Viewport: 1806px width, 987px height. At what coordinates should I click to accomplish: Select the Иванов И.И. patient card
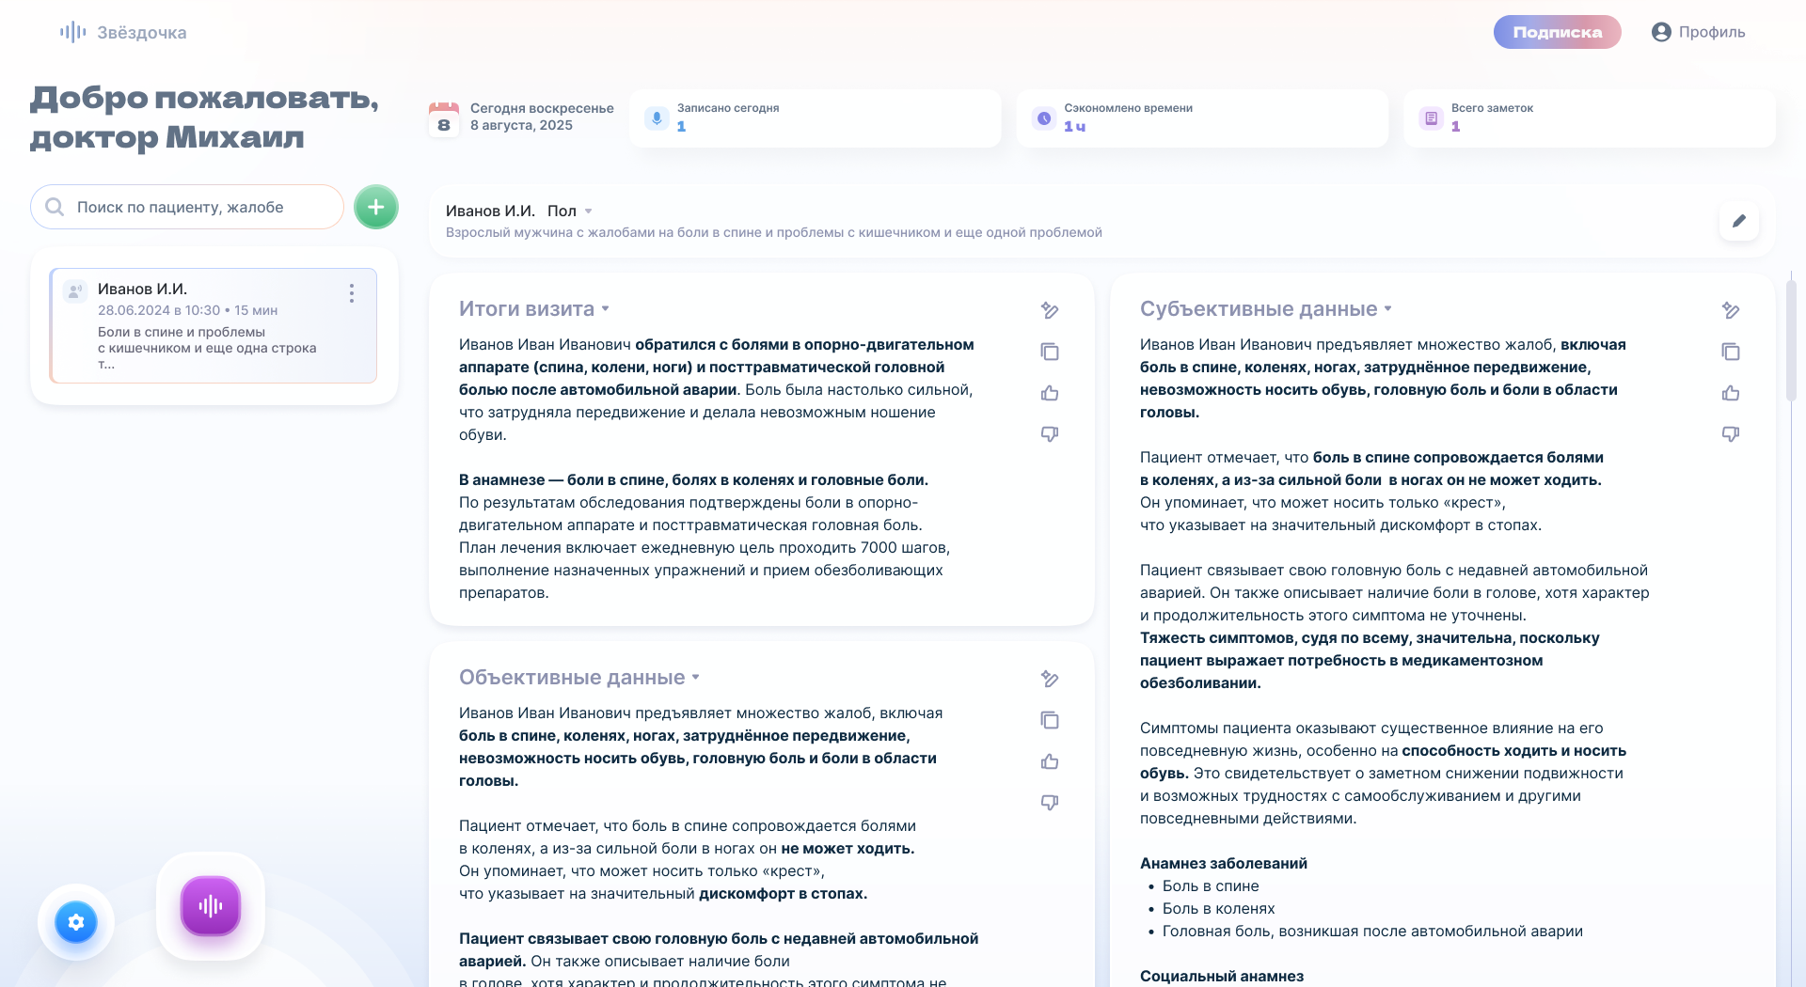click(x=214, y=325)
